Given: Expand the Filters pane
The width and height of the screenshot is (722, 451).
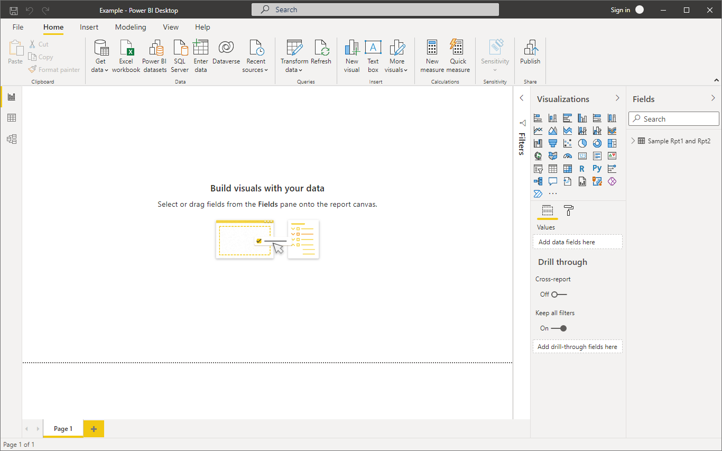Looking at the screenshot, I should [x=522, y=98].
